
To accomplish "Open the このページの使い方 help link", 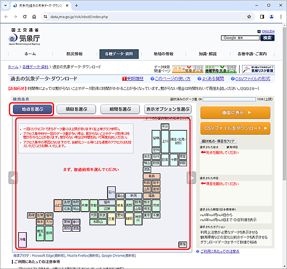I will coord(173,79).
